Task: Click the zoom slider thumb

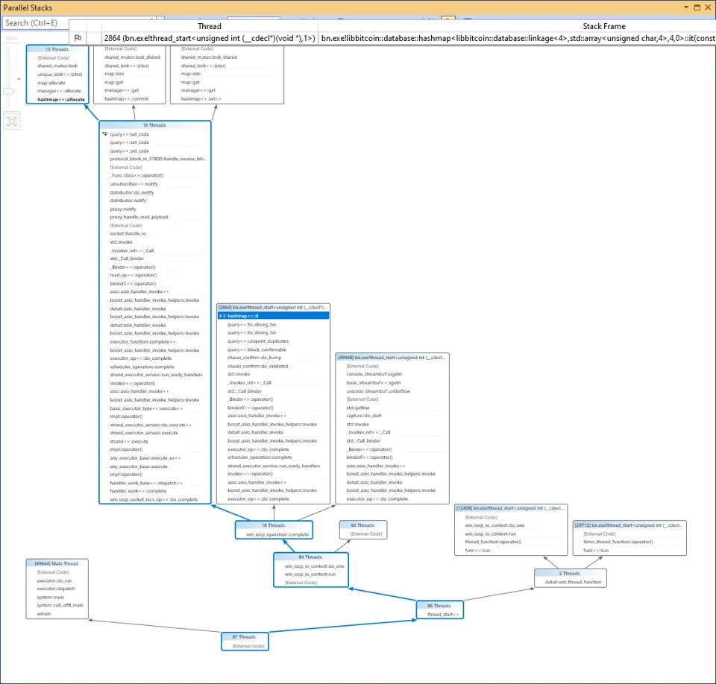Action: (9, 91)
